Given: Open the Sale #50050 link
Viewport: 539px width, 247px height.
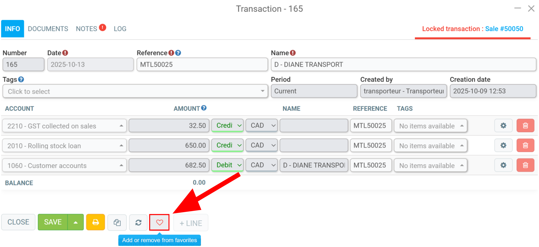Looking at the screenshot, I should point(504,29).
